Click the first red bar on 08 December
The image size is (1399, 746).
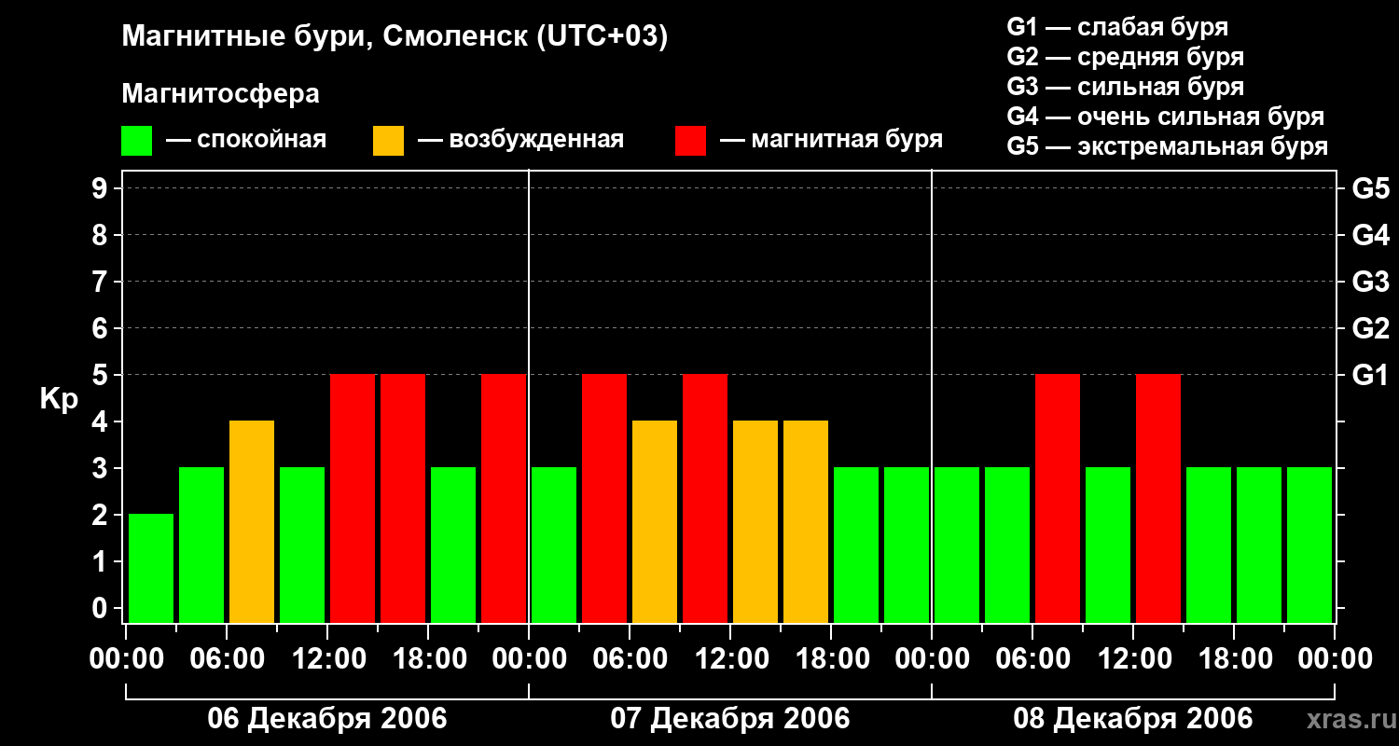(1058, 498)
